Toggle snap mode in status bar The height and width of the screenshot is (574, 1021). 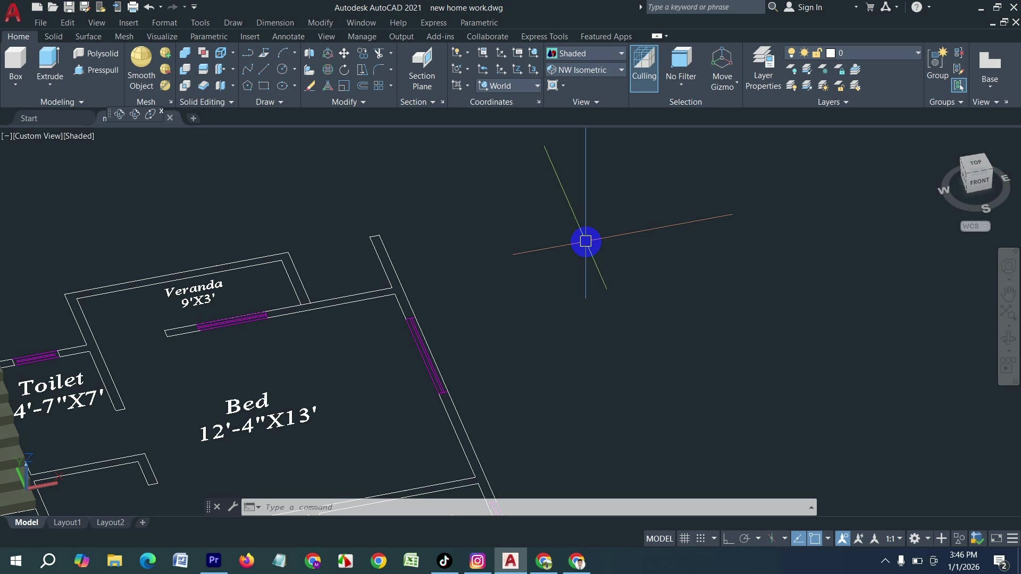[x=701, y=538]
